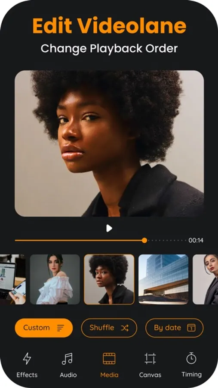This screenshot has width=218, height=388.
Task: Select the laptop and phone thumbnail
Action: (x=13, y=279)
